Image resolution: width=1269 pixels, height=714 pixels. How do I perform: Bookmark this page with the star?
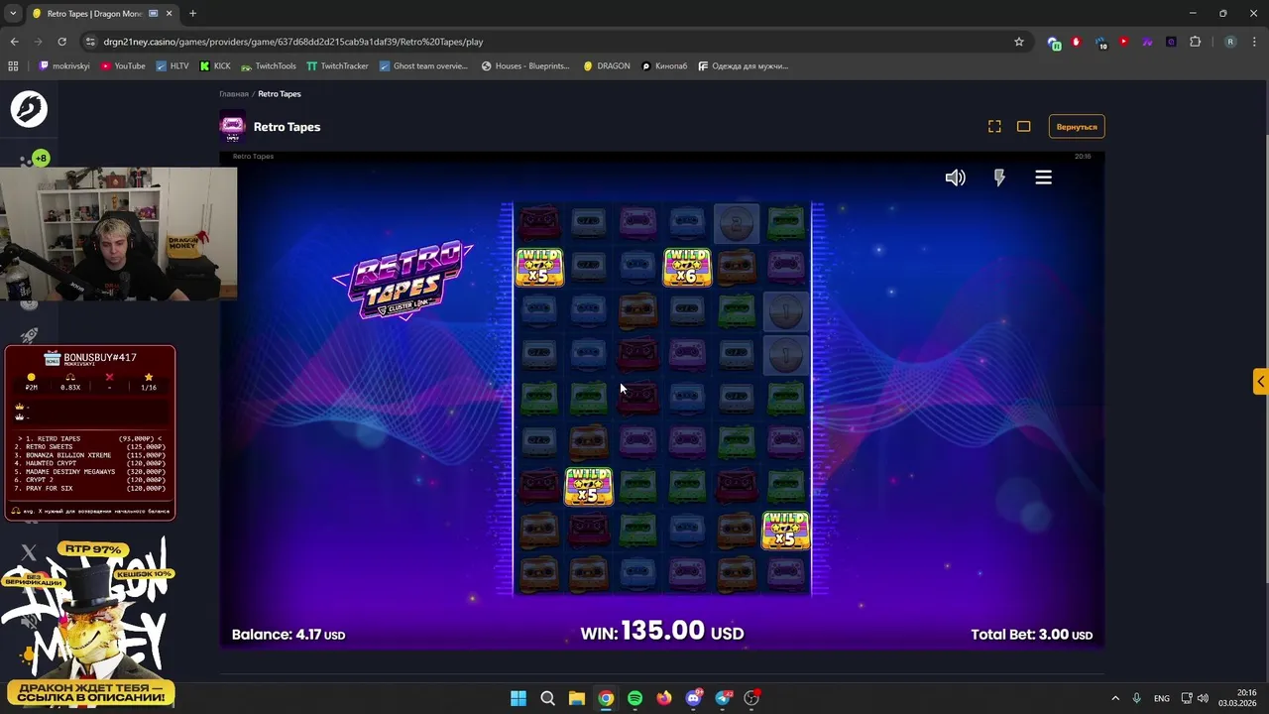click(x=1018, y=42)
